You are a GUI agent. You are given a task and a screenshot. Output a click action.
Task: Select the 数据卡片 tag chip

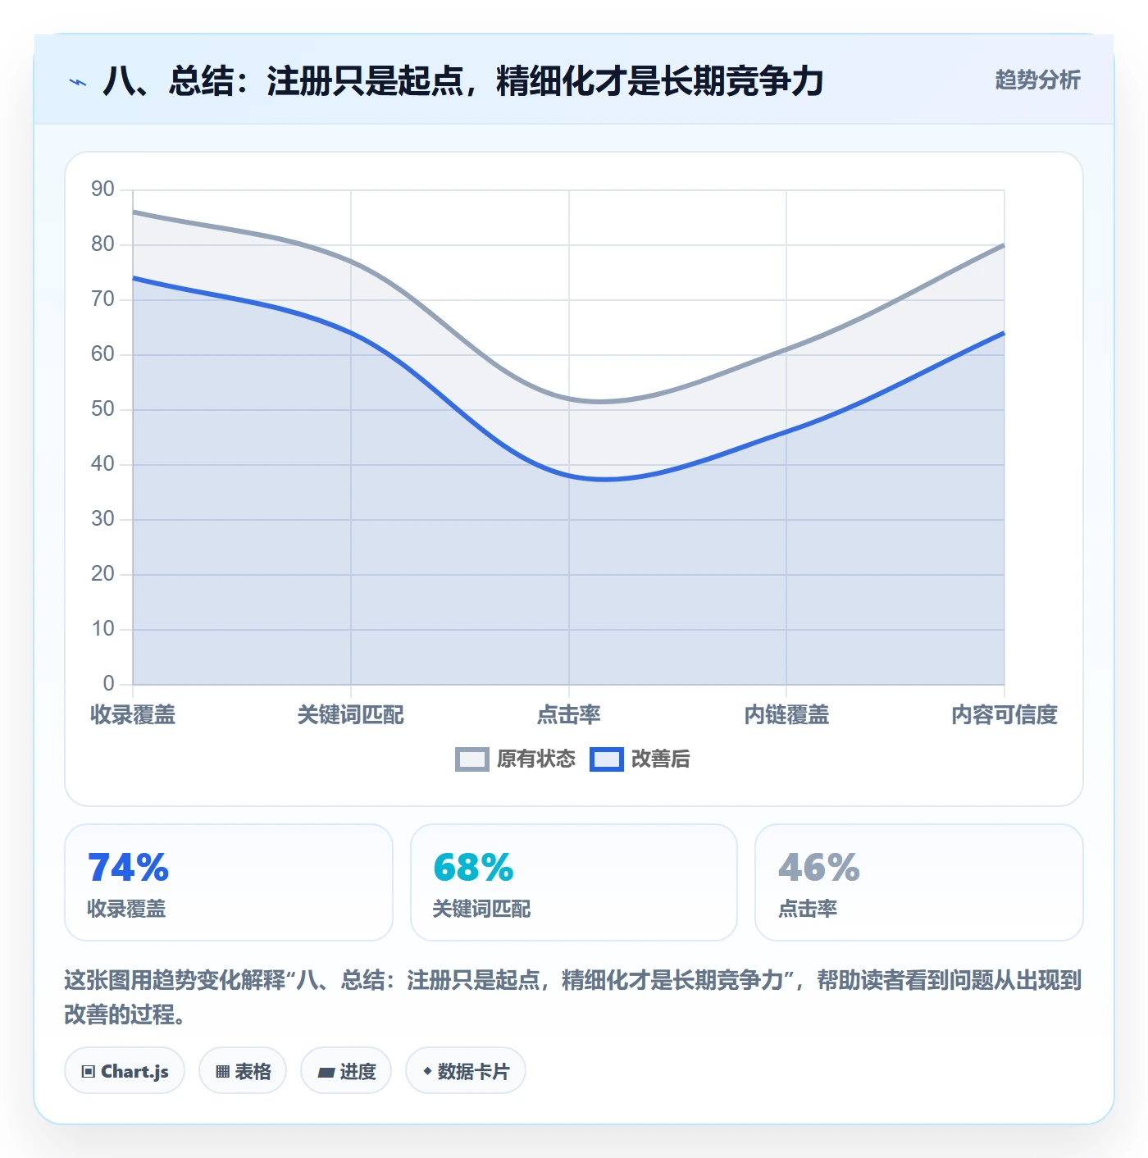click(x=466, y=1071)
